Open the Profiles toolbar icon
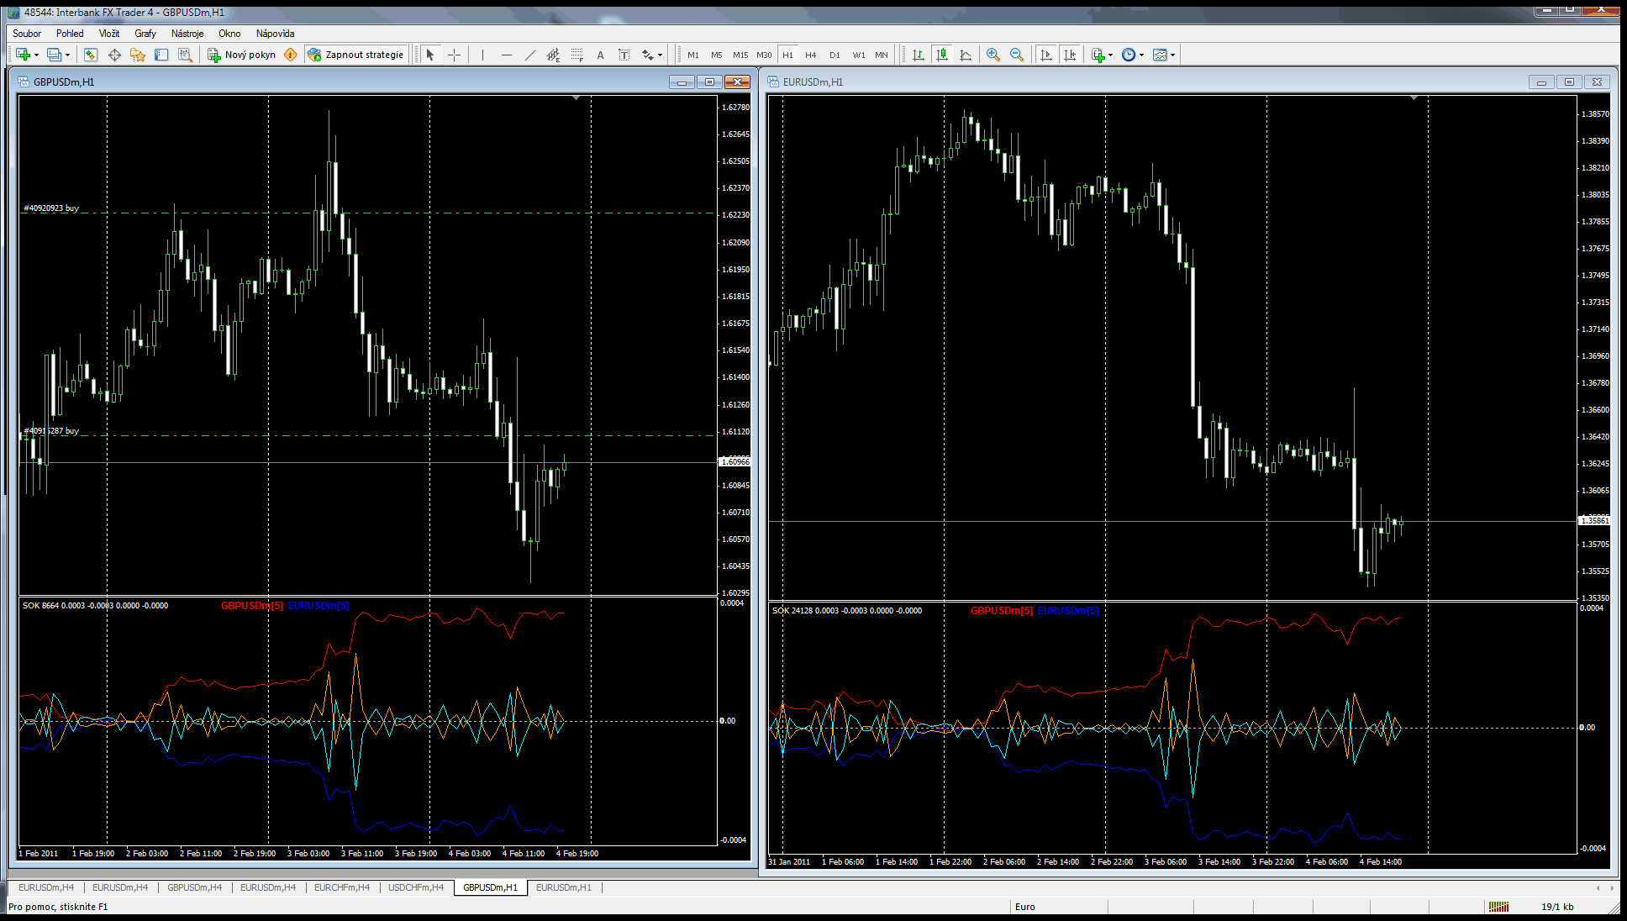Screen dimensions: 1627x921 point(54,55)
